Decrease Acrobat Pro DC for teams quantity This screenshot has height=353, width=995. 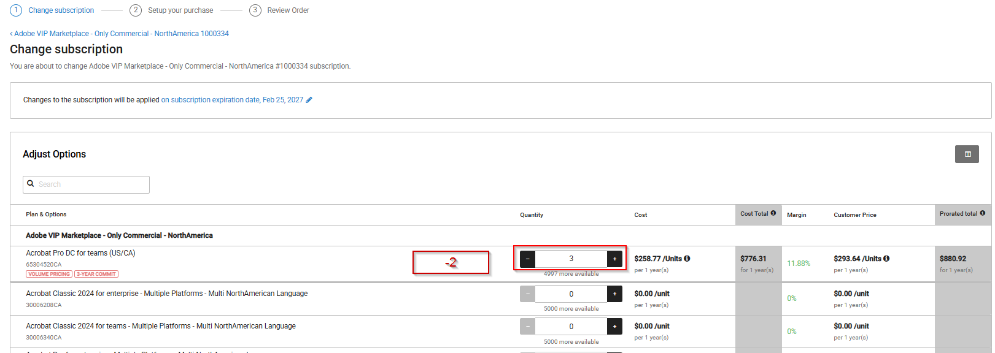(x=527, y=259)
